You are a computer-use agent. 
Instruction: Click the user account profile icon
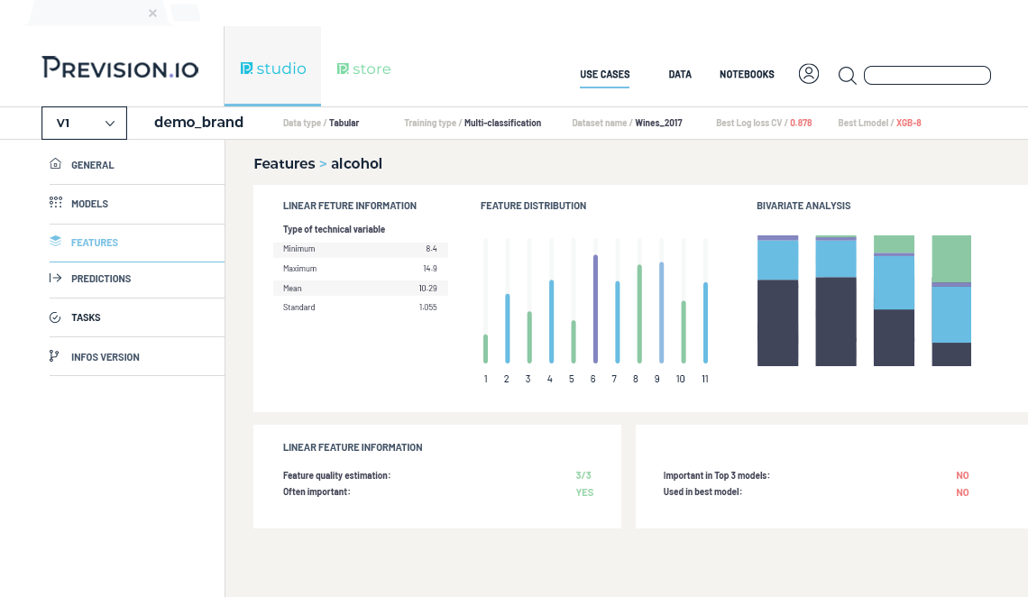coord(809,74)
